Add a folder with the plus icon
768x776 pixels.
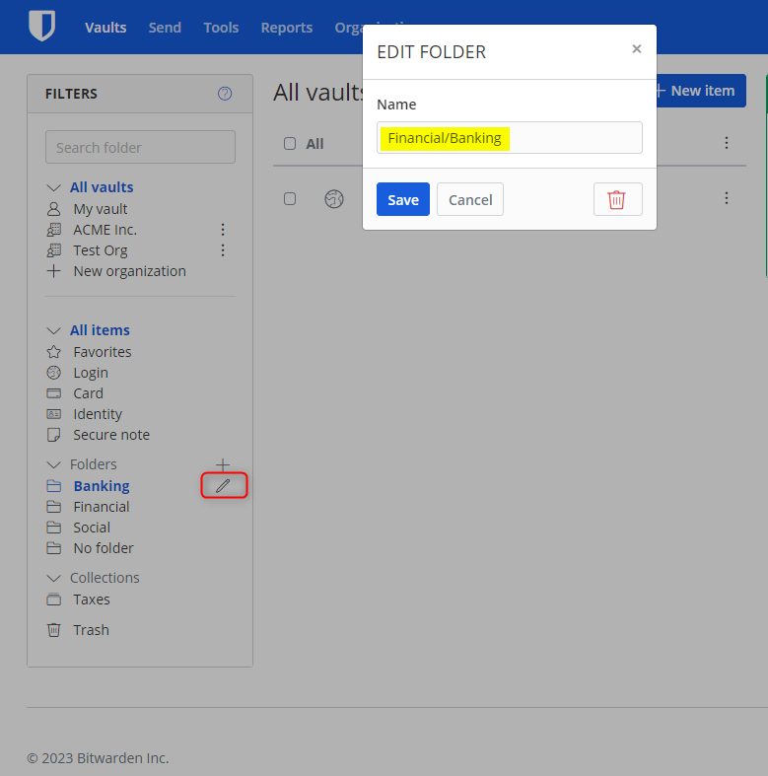pos(223,464)
